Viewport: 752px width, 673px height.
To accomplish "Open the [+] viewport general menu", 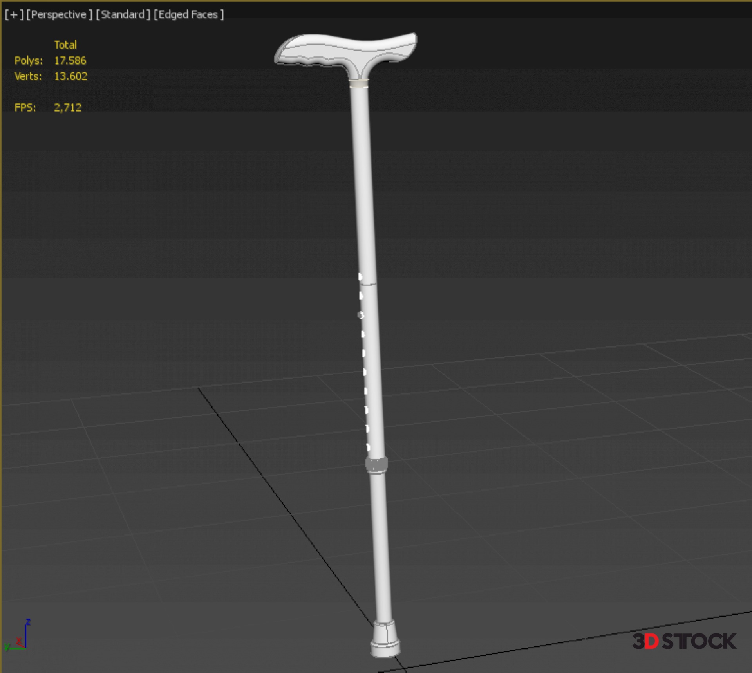I will pyautogui.click(x=14, y=14).
